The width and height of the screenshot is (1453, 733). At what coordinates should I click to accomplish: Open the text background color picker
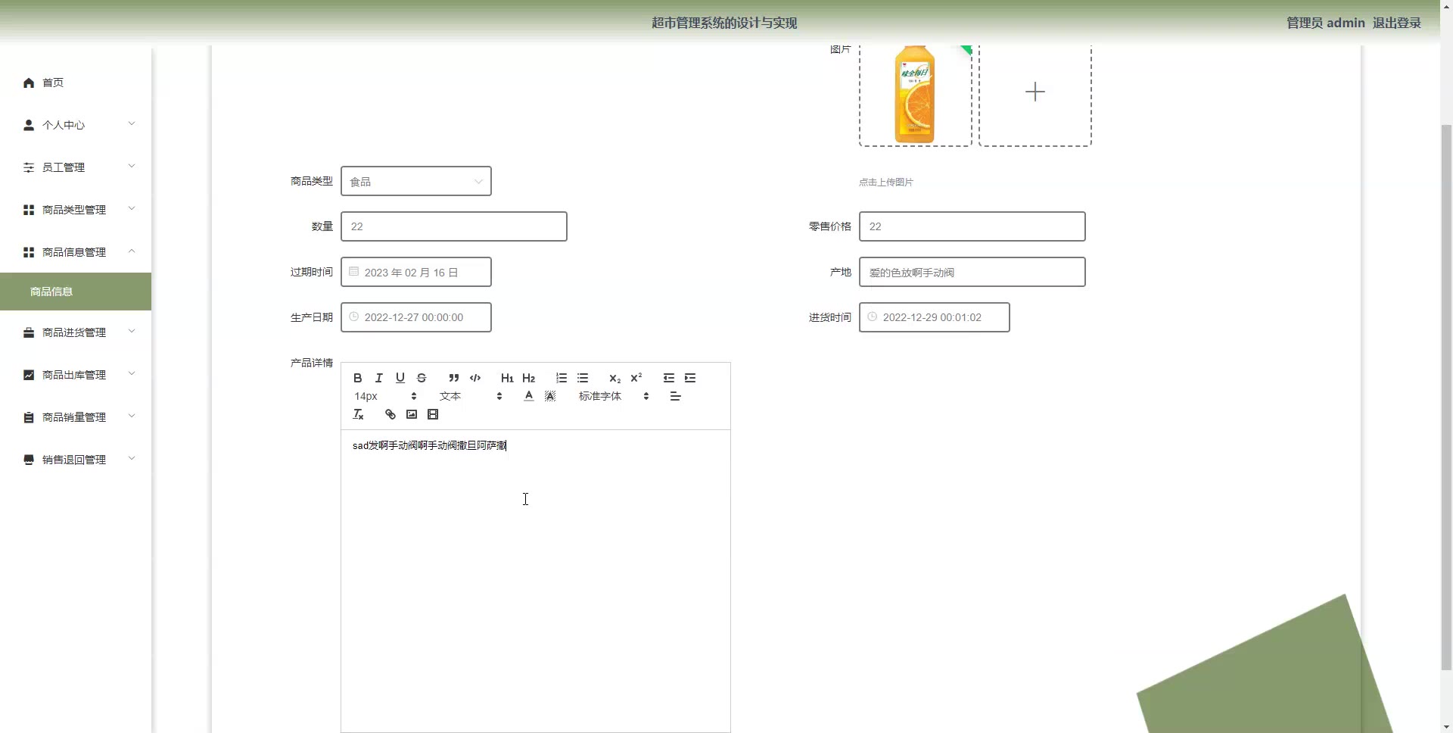click(550, 396)
